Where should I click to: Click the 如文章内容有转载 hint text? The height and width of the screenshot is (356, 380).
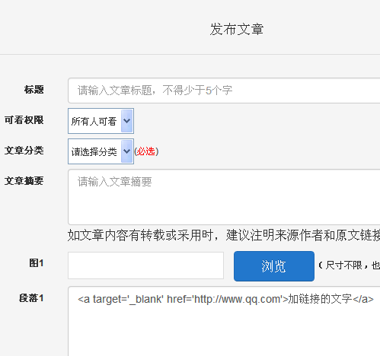[224, 235]
